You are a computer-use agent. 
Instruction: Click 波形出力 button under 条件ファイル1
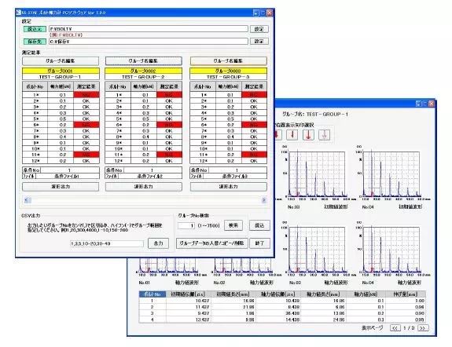[61, 187]
